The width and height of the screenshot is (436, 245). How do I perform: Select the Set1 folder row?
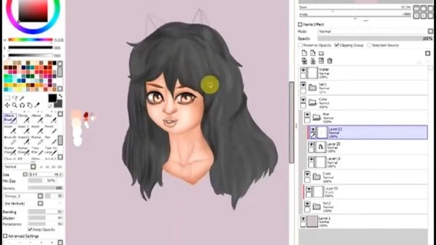(363, 88)
